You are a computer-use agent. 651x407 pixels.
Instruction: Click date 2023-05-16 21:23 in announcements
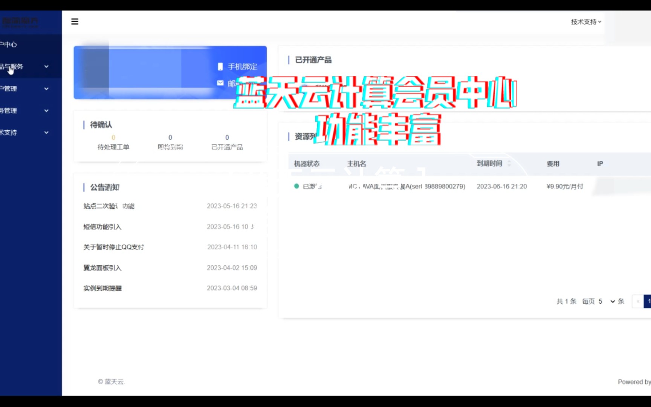coord(232,206)
